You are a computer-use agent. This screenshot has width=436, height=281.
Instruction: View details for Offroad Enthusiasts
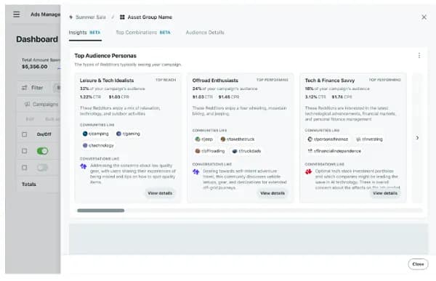coord(272,193)
